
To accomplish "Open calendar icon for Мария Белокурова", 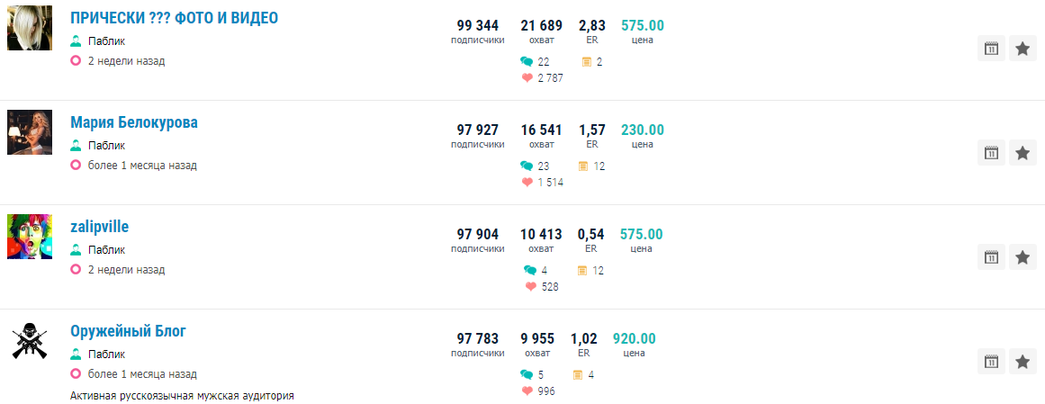I will 991,153.
